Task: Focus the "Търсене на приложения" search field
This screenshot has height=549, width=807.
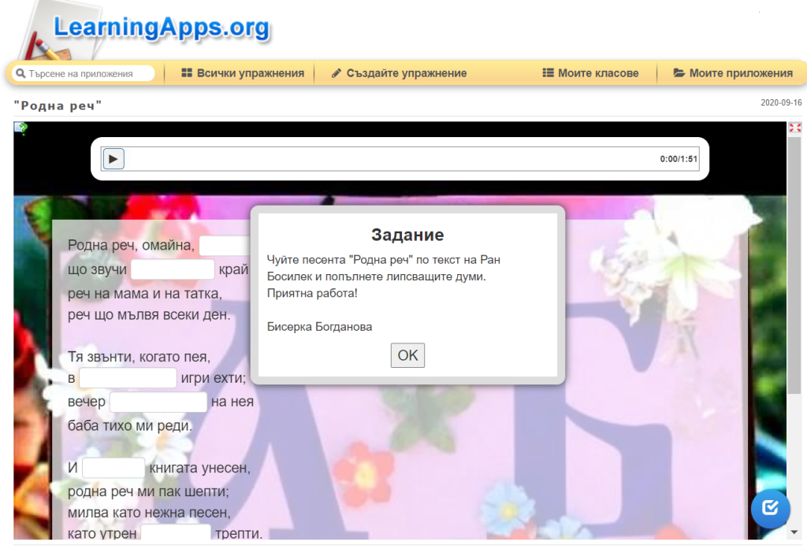Action: pyautogui.click(x=88, y=73)
